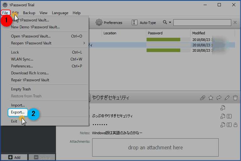The width and height of the screenshot is (241, 161).
Task: Select Import... from the File menu
Action: point(49,105)
